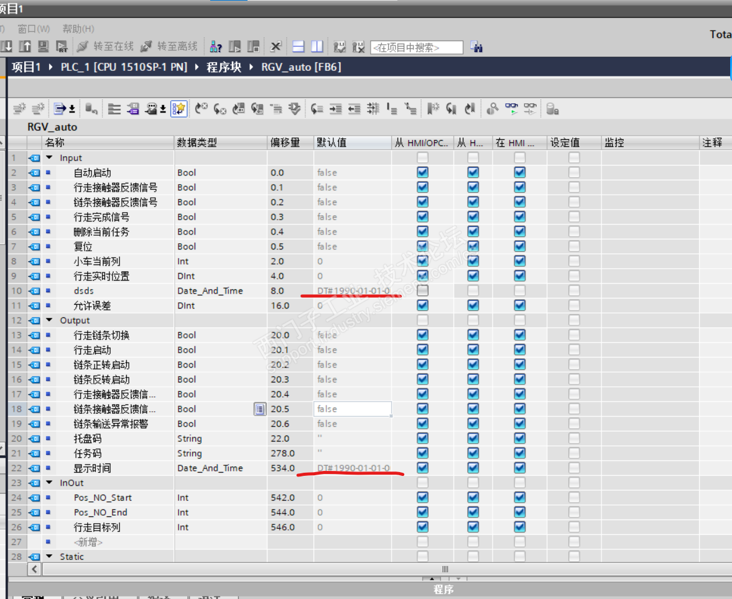Click the cross-references X icon
The image size is (732, 599).
point(276,46)
